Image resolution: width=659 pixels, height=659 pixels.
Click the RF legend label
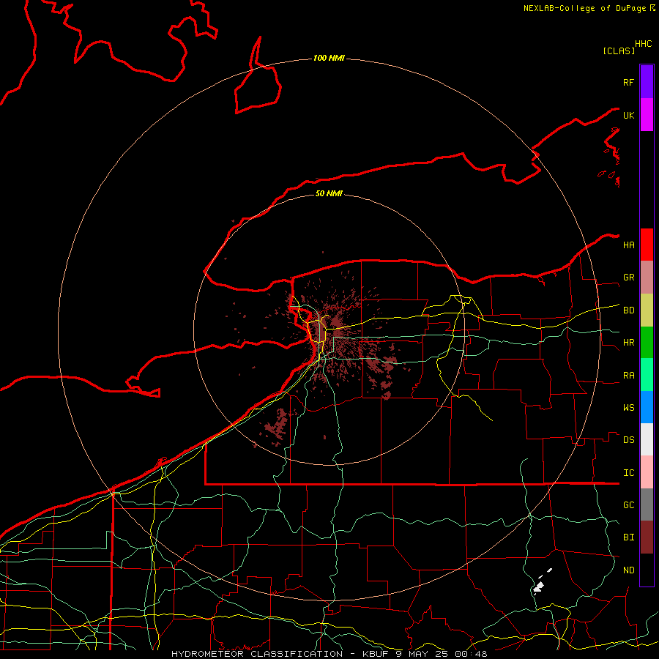(628, 82)
